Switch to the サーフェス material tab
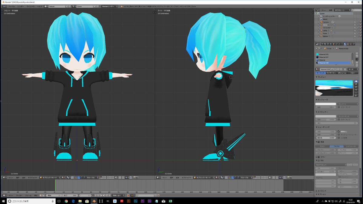This screenshot has height=204, width=363. tap(320, 73)
